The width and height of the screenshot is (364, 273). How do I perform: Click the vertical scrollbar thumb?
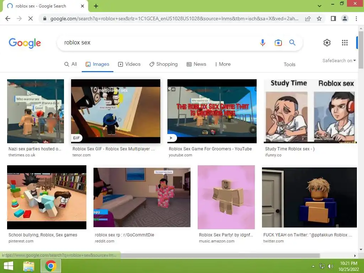[x=361, y=50]
